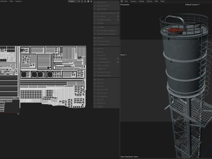This screenshot has width=212, height=159.
Task: Open UV Straighten options gear
Action: click(118, 59)
